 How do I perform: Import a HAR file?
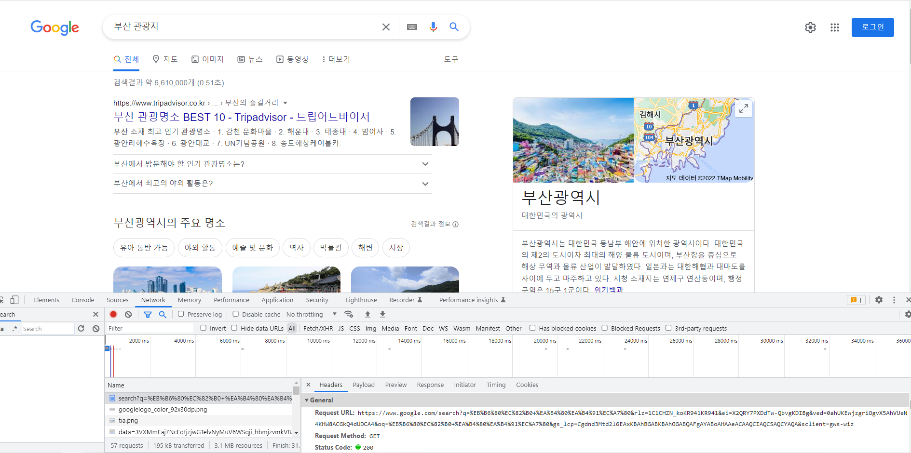(367, 314)
